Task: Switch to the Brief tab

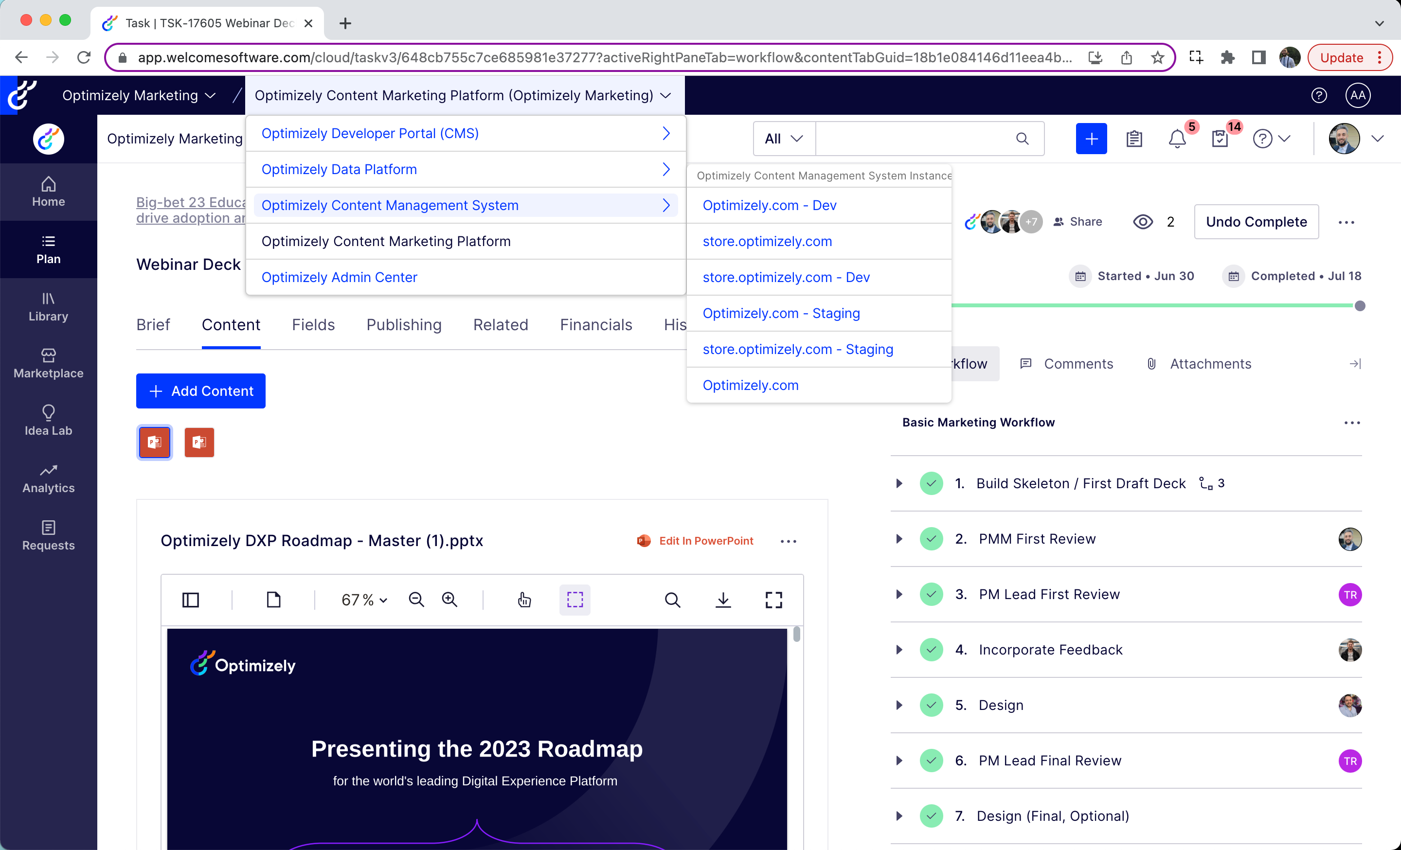Action: 153,325
